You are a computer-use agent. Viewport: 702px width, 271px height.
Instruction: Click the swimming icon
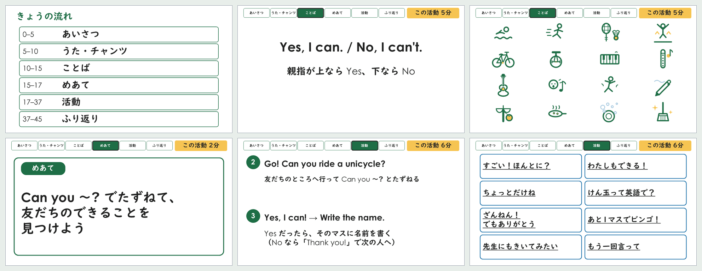pyautogui.click(x=503, y=33)
